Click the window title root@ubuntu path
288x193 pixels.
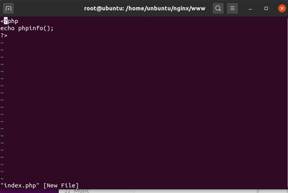coord(145,8)
